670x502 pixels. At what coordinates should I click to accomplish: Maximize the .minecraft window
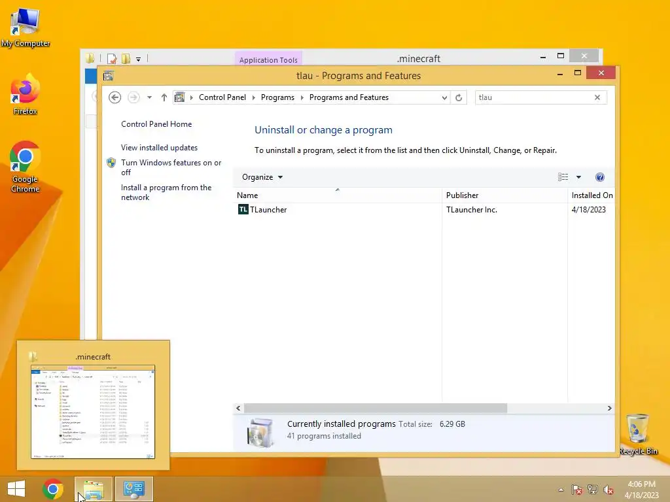coord(561,56)
